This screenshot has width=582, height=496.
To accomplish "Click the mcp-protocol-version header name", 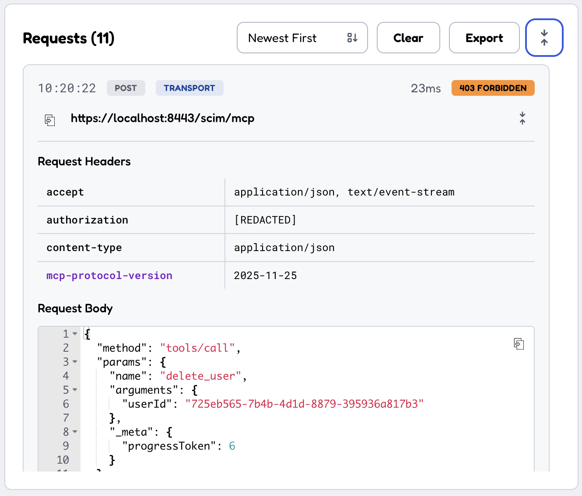I will [109, 276].
